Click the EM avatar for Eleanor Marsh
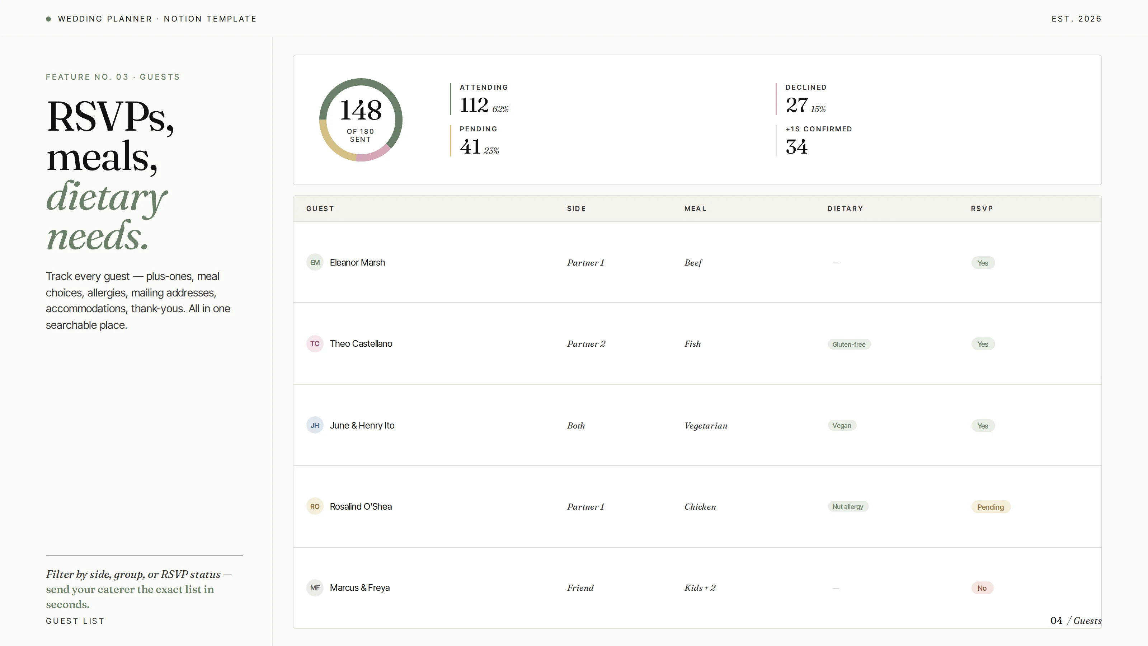The image size is (1148, 646). click(315, 262)
